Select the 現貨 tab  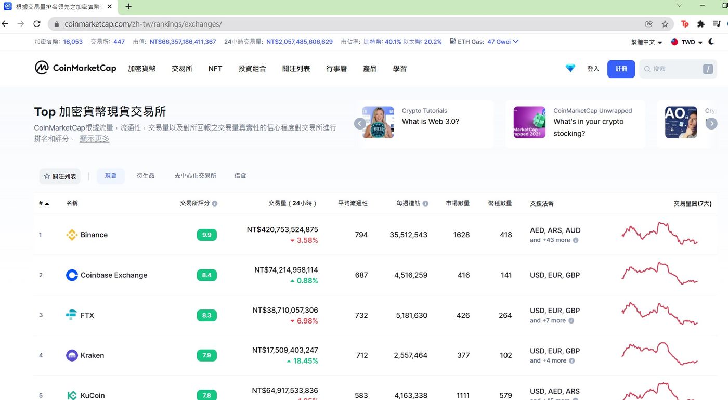point(111,176)
